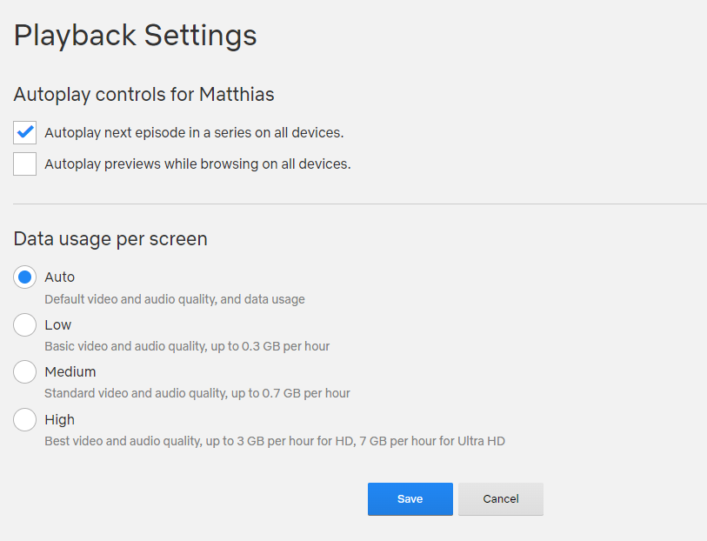Select the Auto data usage radio button
707x541 pixels.
point(25,277)
